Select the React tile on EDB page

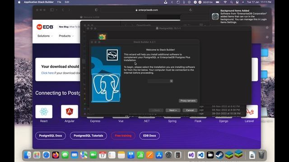(44, 112)
